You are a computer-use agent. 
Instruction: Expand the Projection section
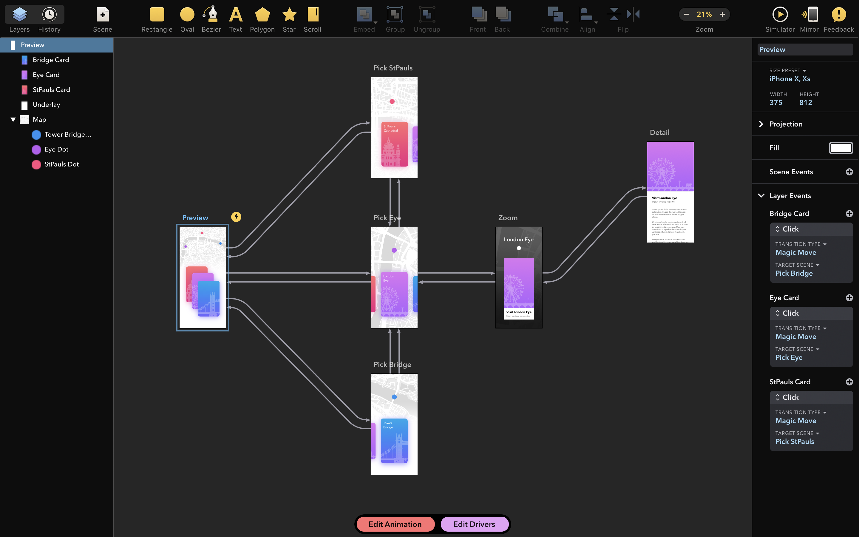coord(761,124)
